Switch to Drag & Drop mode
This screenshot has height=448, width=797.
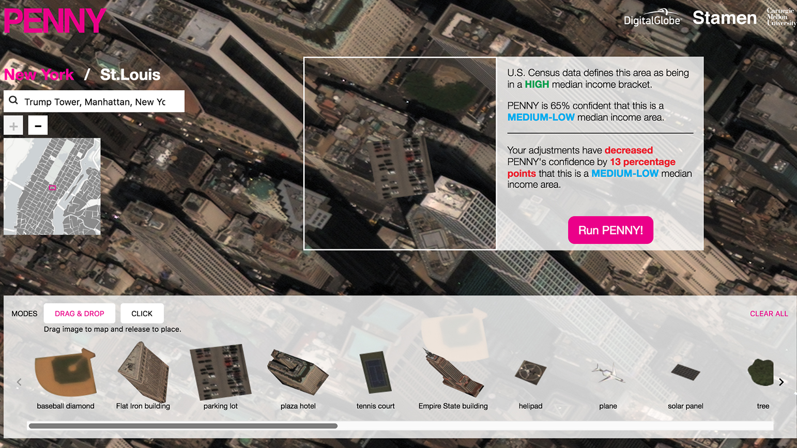(x=80, y=314)
